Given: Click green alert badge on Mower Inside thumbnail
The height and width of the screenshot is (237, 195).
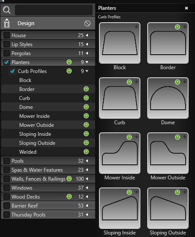Looking at the screenshot, I should 129,137.
